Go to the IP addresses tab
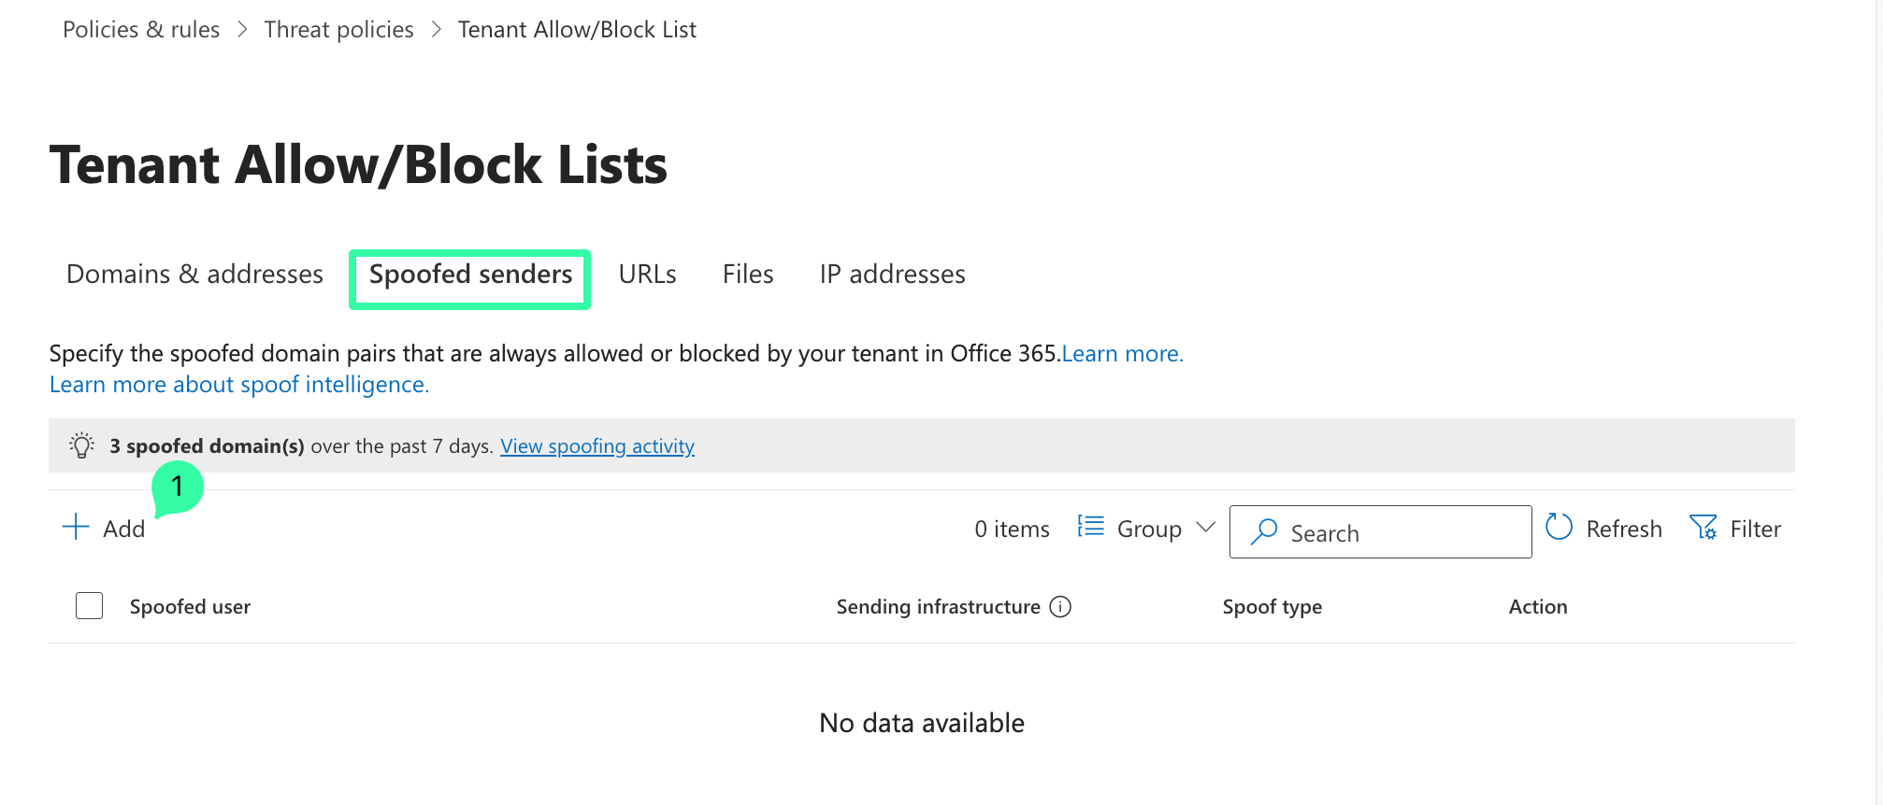 [x=892, y=275]
